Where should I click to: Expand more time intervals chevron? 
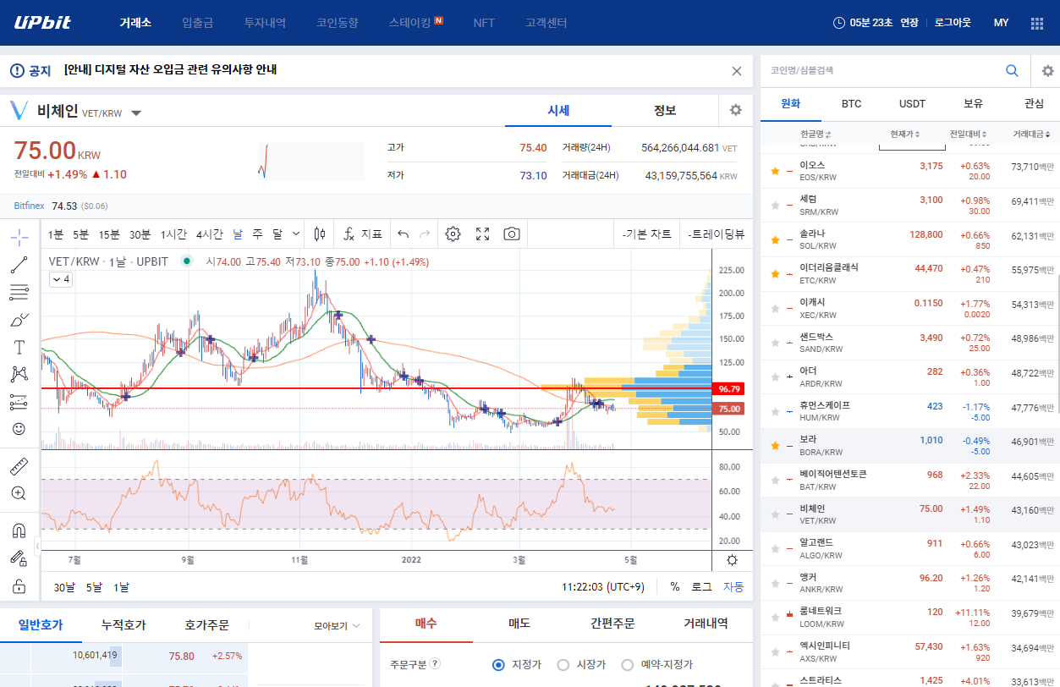click(x=295, y=234)
